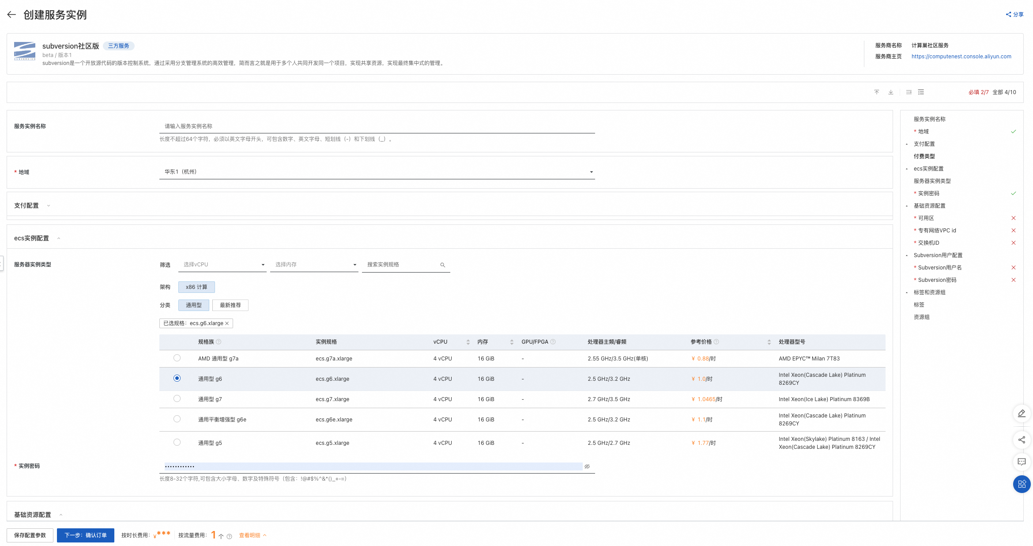Viewport: 1033px width, 546px height.
Task: Click the 服务实例名称 input field
Action: pos(377,126)
